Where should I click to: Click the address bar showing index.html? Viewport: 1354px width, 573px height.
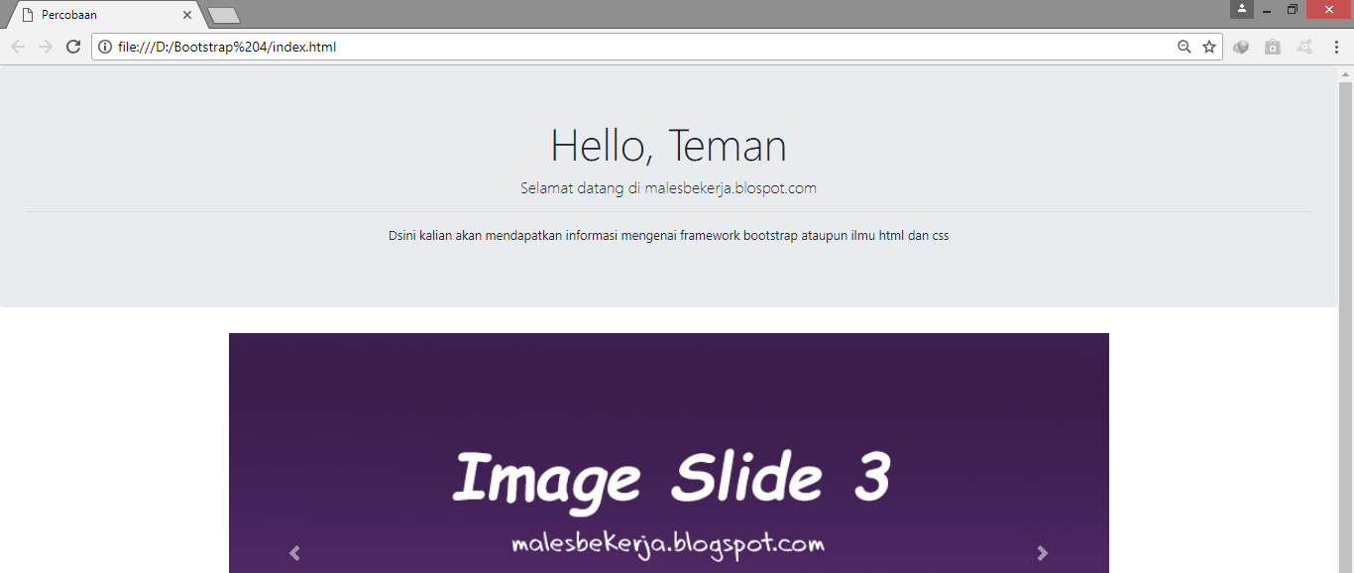coord(634,47)
